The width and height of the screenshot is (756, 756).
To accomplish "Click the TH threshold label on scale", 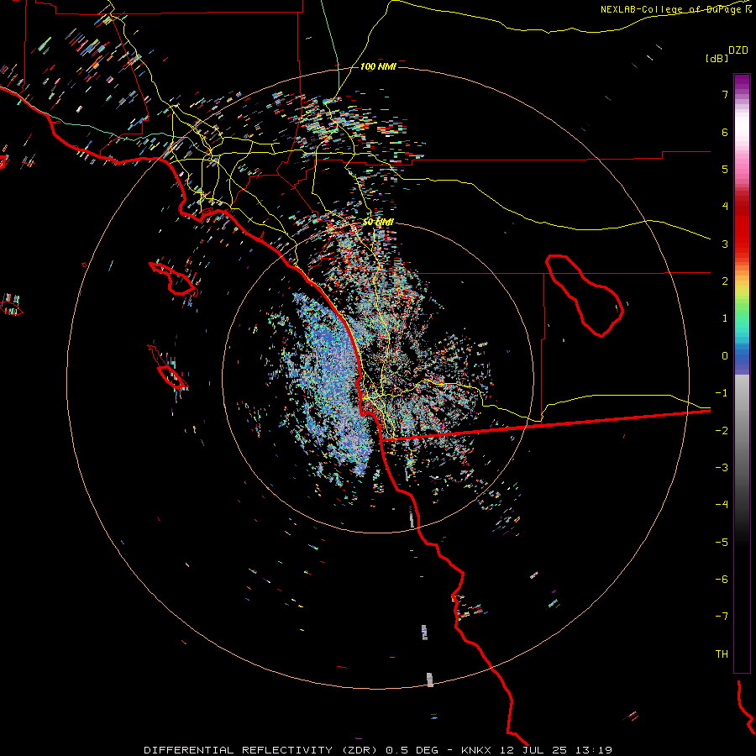I will pos(722,654).
